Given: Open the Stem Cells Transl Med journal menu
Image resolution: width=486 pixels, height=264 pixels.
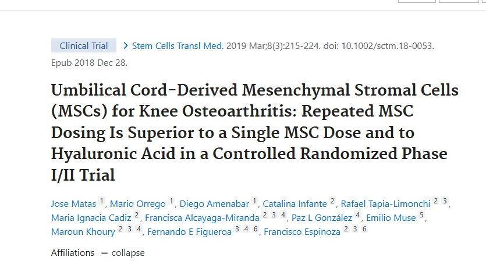Looking at the screenshot, I should [x=178, y=46].
